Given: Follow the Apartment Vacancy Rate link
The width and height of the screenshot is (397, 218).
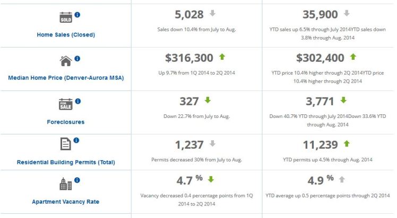Looking at the screenshot, I should coord(65,202).
